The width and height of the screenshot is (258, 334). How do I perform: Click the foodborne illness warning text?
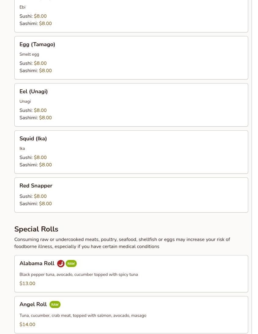pyautogui.click(x=122, y=243)
